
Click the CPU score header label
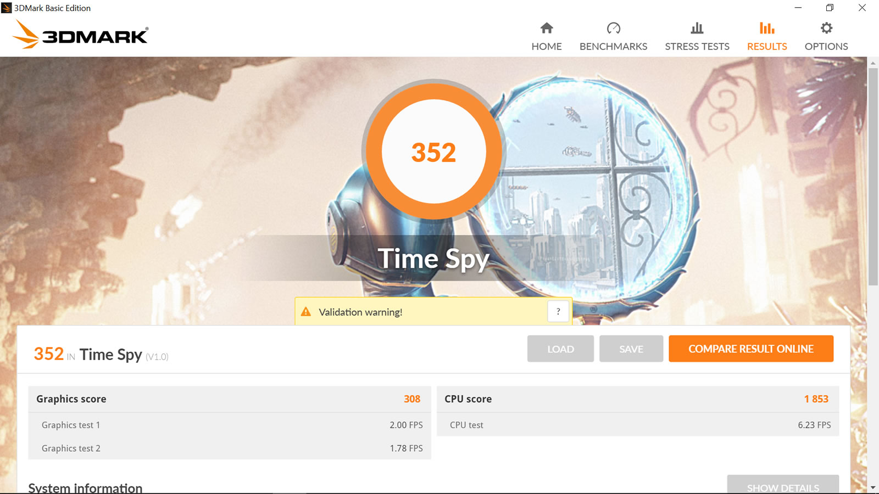tap(468, 399)
